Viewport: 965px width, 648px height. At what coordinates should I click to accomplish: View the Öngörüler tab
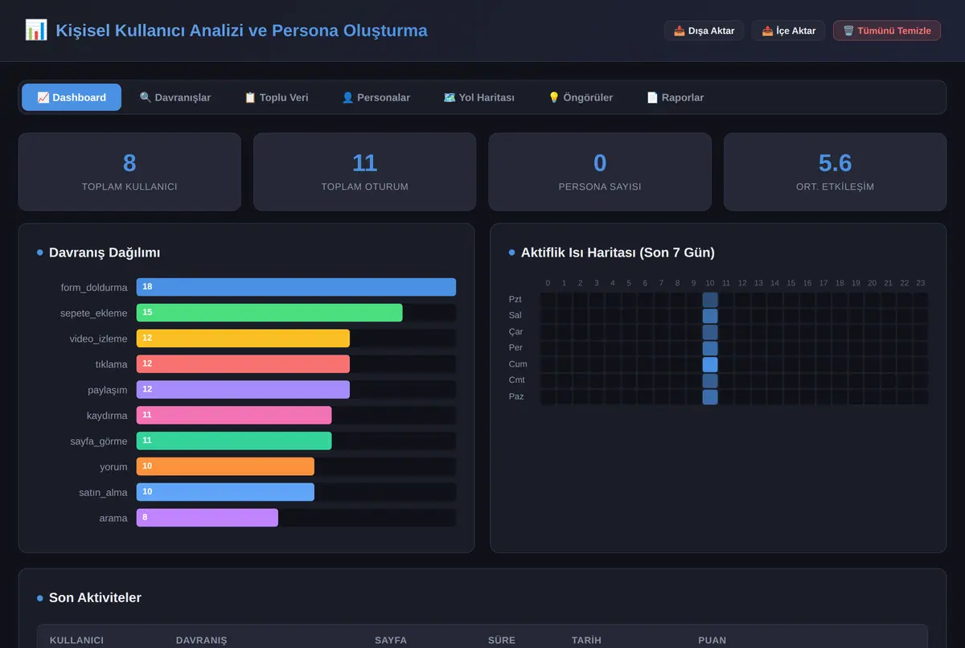(x=581, y=97)
